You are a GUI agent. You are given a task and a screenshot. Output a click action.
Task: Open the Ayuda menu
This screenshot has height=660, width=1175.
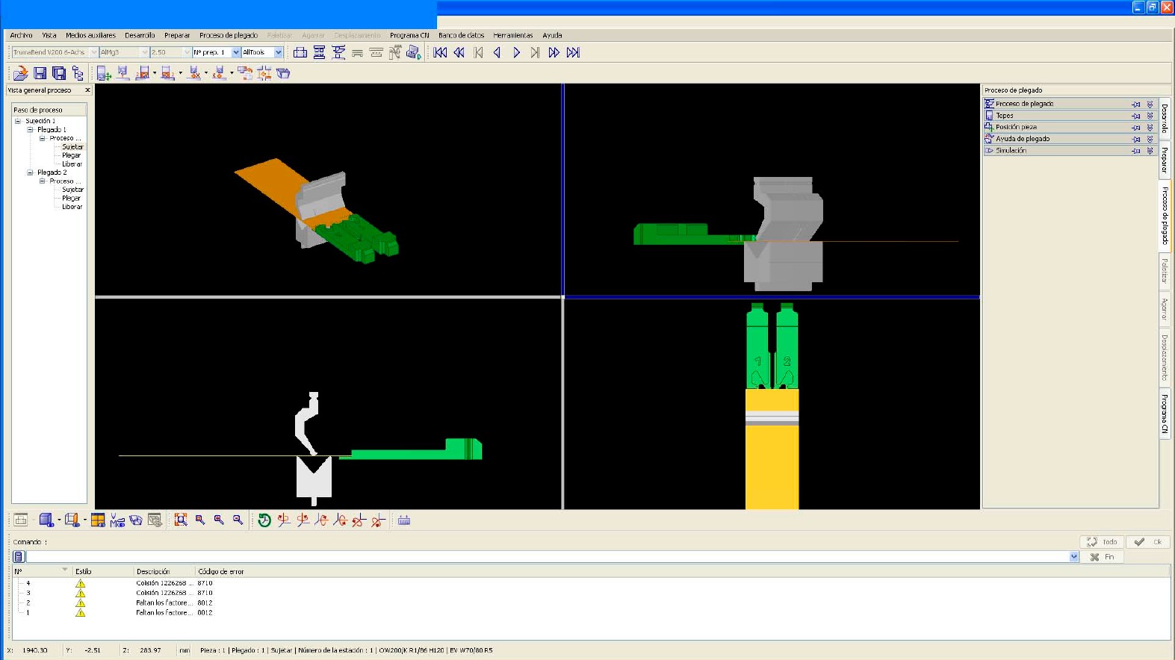tap(552, 35)
